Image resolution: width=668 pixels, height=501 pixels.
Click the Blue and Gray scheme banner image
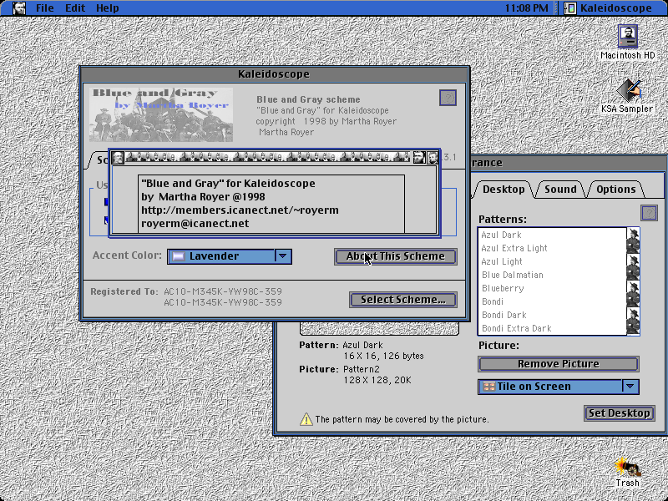click(x=161, y=114)
